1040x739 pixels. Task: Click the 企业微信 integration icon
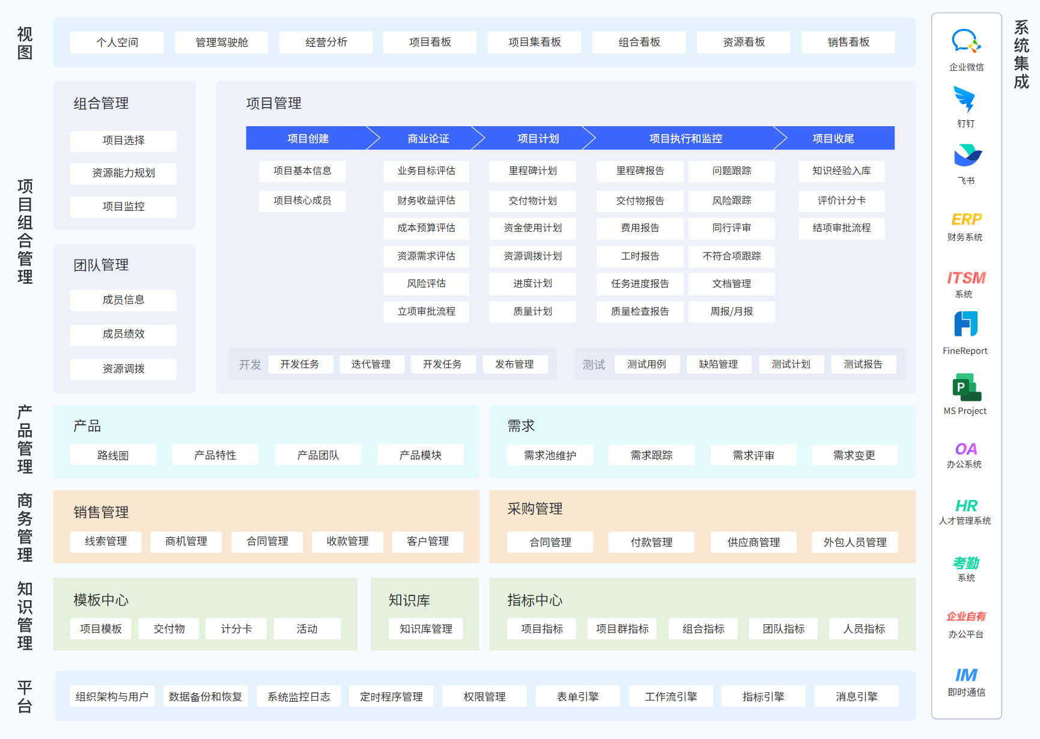coord(966,41)
